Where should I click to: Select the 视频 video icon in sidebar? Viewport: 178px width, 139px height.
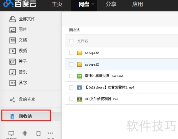tap(12, 51)
